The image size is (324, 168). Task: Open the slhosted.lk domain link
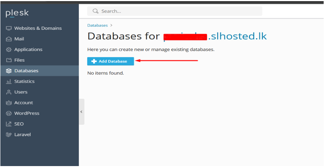click(237, 37)
